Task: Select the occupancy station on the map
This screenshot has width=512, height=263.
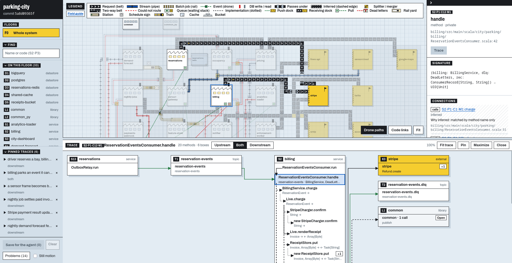Action: [221, 60]
